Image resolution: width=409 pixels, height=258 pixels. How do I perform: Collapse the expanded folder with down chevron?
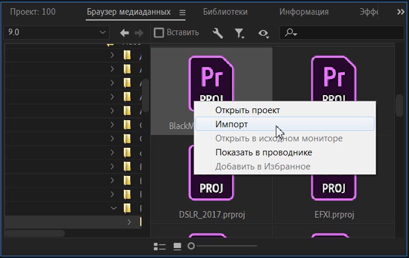[114, 208]
